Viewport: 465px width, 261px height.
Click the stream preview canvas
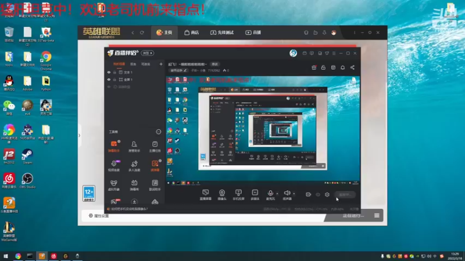pyautogui.click(x=263, y=130)
